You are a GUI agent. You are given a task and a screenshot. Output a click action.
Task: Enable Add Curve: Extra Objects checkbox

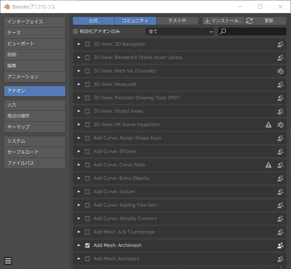click(87, 178)
